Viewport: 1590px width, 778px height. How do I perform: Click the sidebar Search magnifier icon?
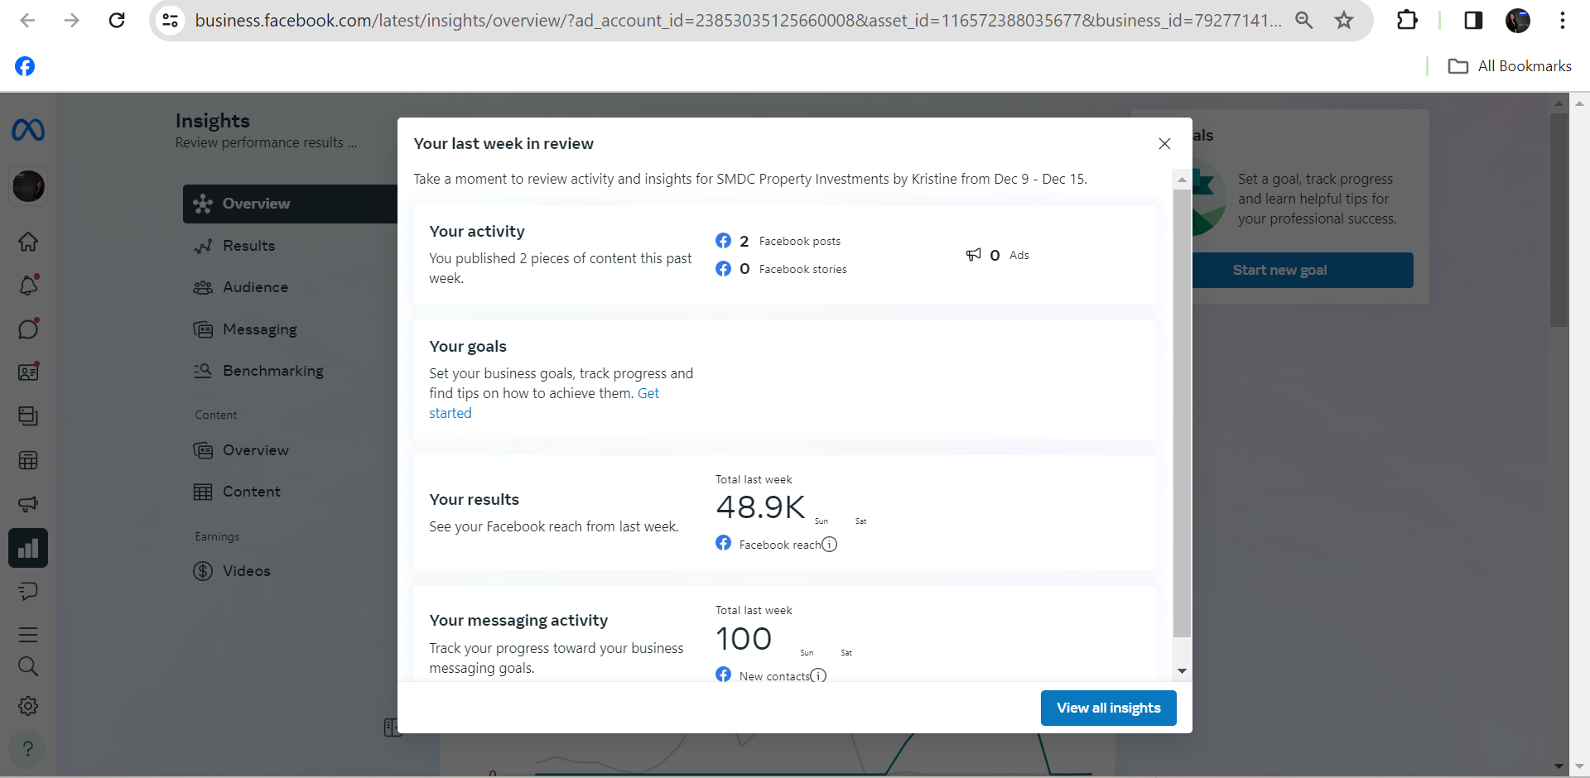[28, 666]
